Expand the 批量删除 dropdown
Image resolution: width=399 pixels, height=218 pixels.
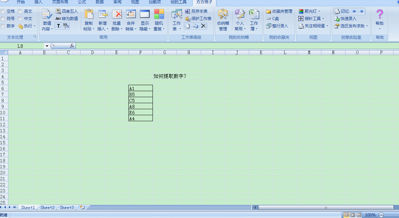click(116, 29)
